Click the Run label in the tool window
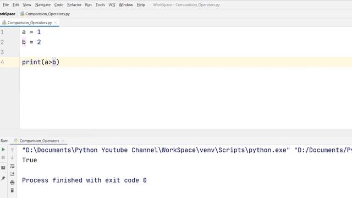 pyautogui.click(x=4, y=141)
